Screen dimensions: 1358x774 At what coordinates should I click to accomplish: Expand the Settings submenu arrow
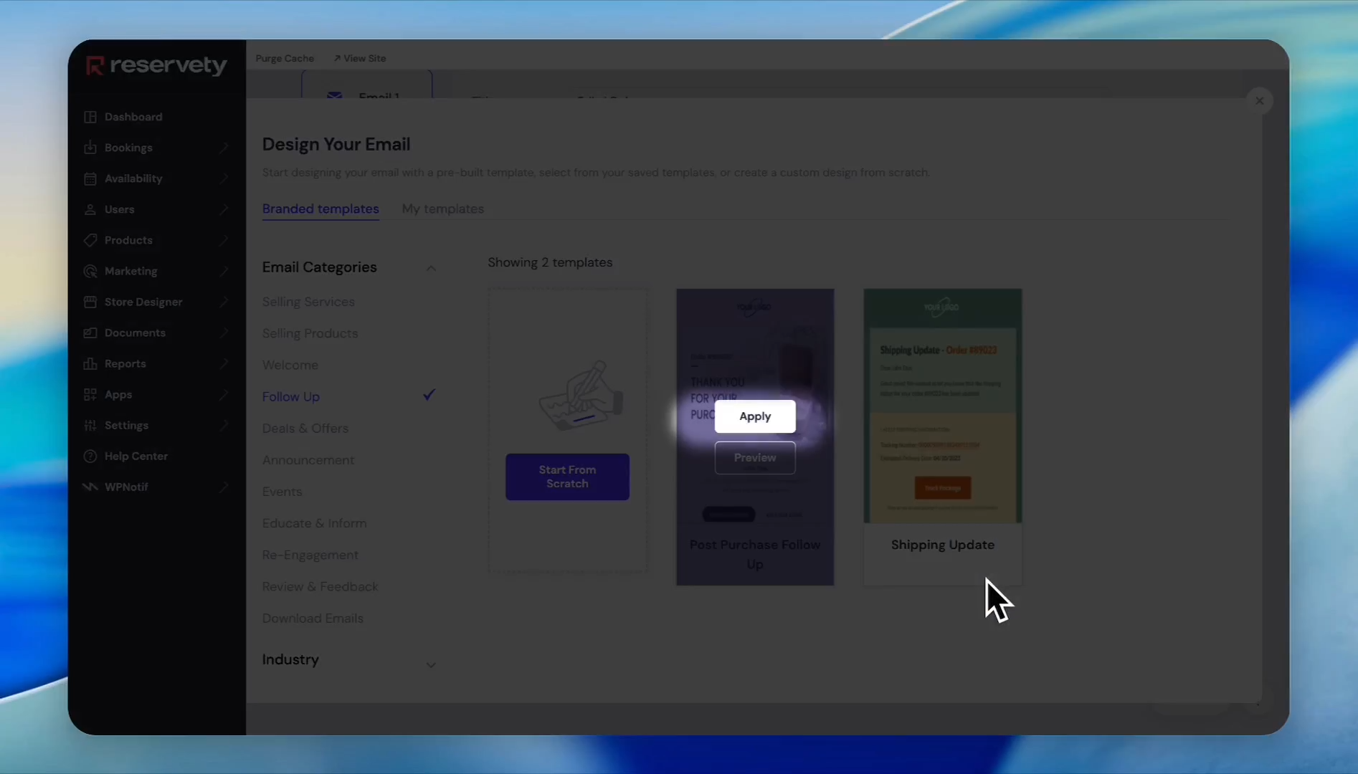point(224,425)
